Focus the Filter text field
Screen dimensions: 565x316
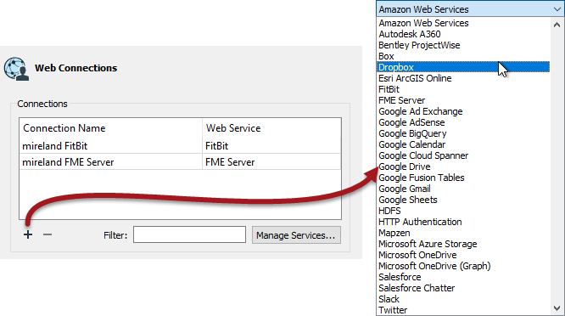(x=189, y=234)
